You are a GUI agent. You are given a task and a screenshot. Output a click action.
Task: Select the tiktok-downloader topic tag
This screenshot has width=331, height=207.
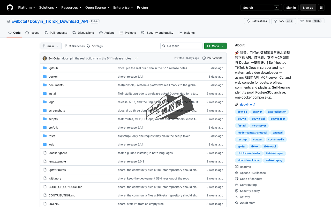pos(249,153)
